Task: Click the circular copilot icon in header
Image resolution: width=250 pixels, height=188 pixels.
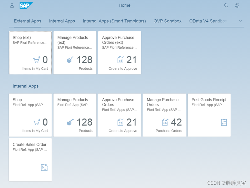Action: 237,5
